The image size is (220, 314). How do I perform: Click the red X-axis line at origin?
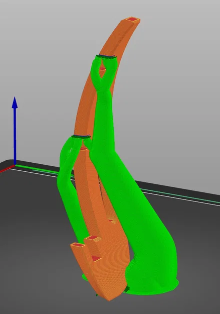click(7, 169)
